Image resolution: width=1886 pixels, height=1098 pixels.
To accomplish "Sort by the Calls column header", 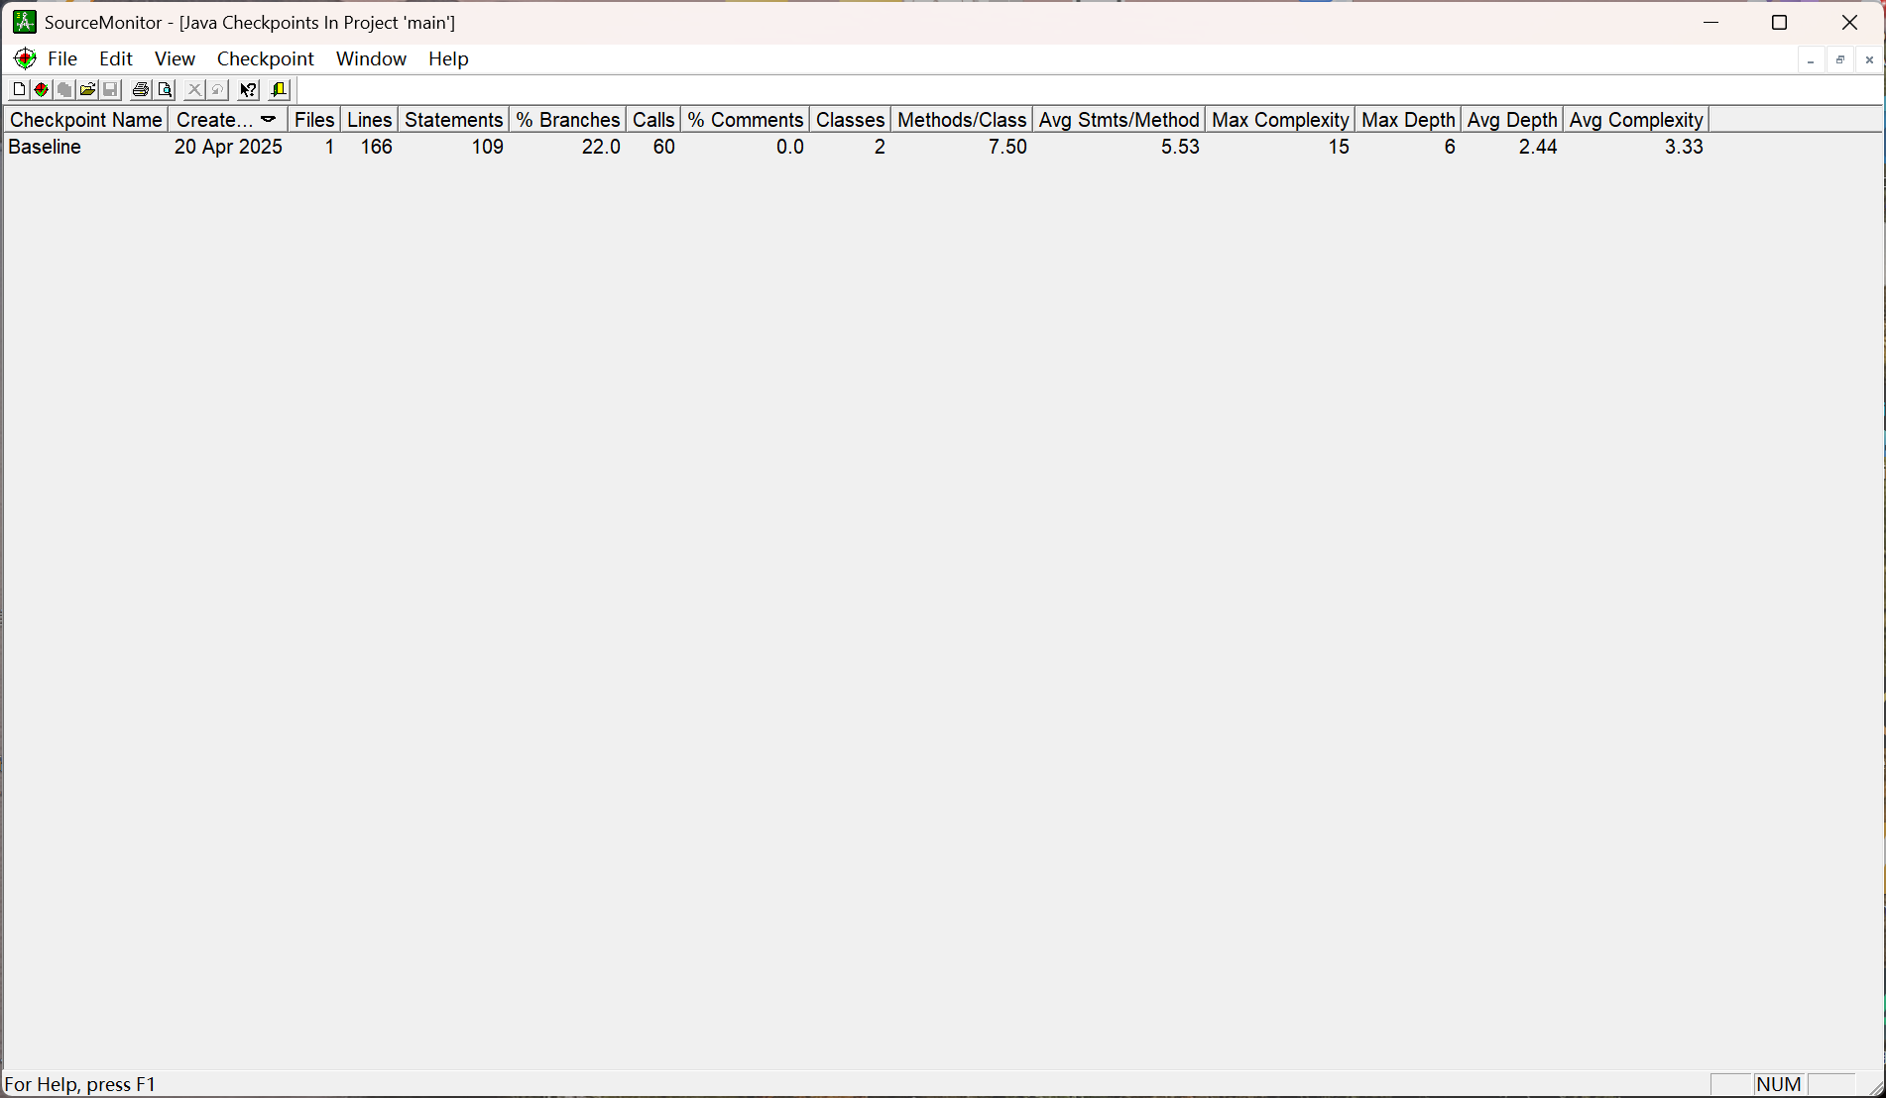I will [653, 120].
